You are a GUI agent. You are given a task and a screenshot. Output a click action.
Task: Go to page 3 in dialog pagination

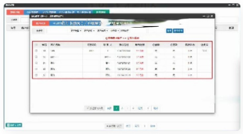pos(128,108)
